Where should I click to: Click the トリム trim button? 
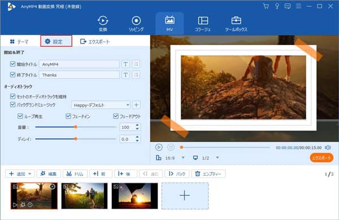pyautogui.click(x=75, y=174)
